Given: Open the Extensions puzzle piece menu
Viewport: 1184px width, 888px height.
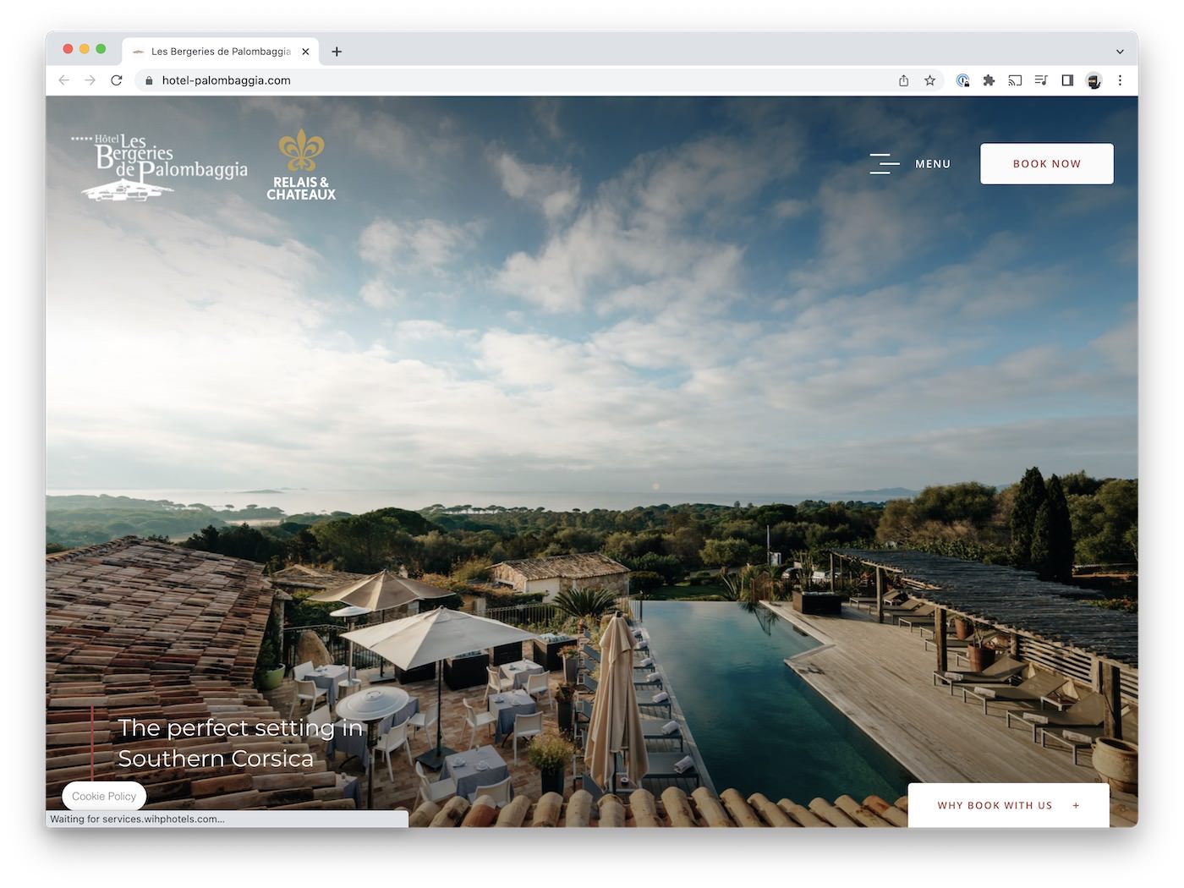Looking at the screenshot, I should point(989,80).
